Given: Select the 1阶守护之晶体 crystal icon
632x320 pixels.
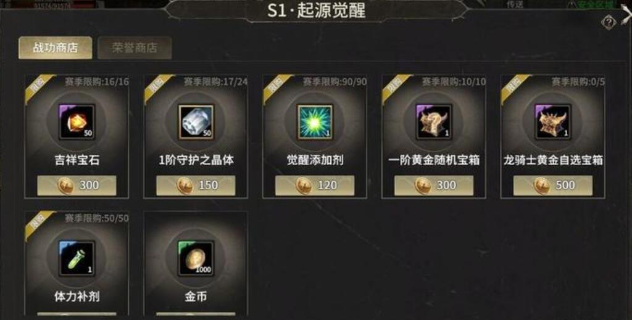Looking at the screenshot, I should [x=196, y=122].
